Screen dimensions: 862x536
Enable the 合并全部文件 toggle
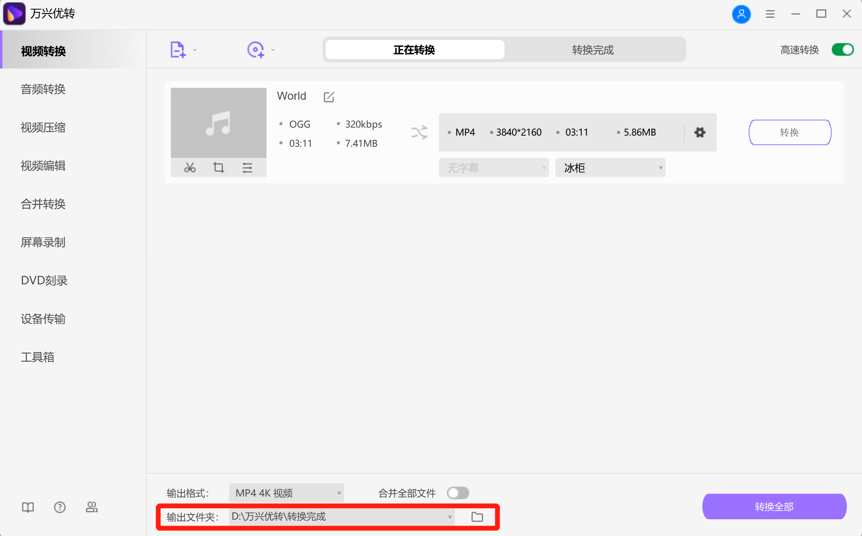point(458,493)
